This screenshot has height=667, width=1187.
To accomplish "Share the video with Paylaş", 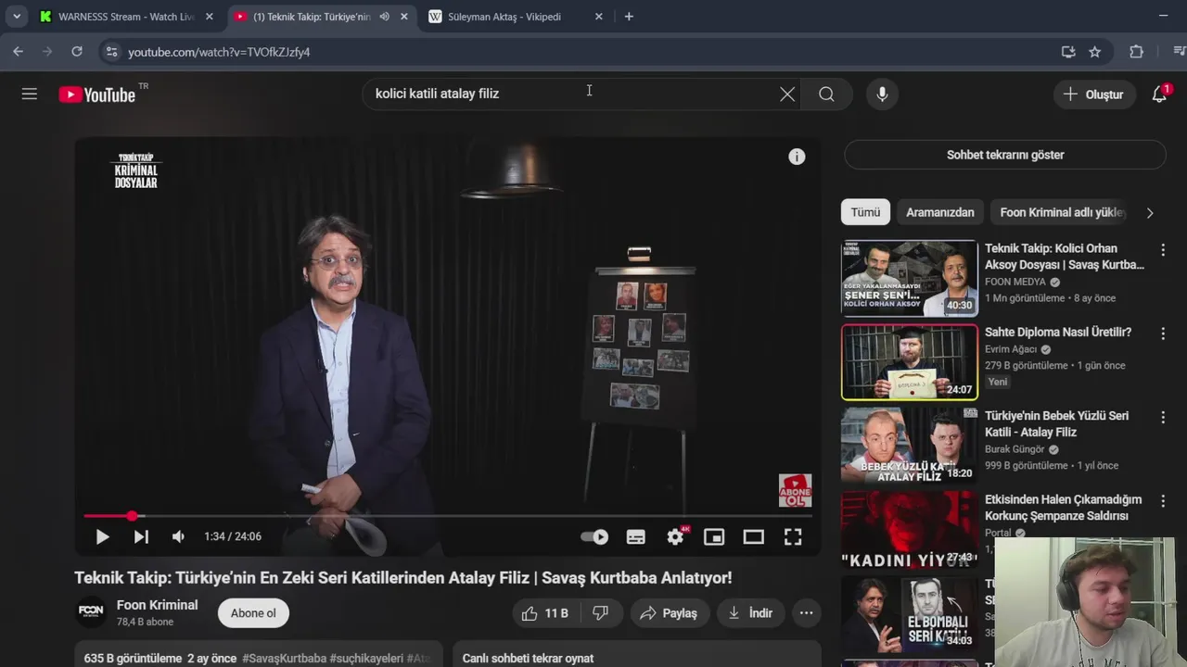I will coord(670,613).
